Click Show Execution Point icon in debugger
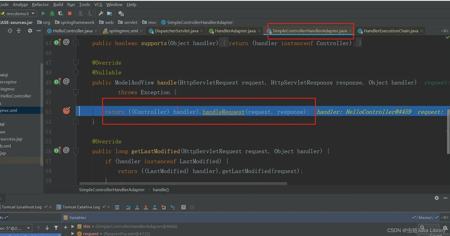 [x=117, y=207]
